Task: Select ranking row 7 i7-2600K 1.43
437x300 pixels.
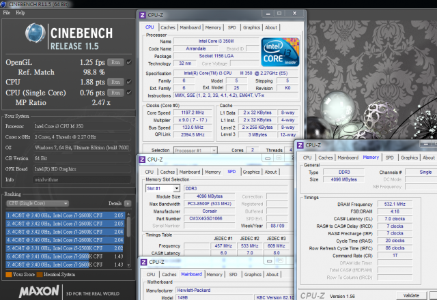Action: [65, 265]
